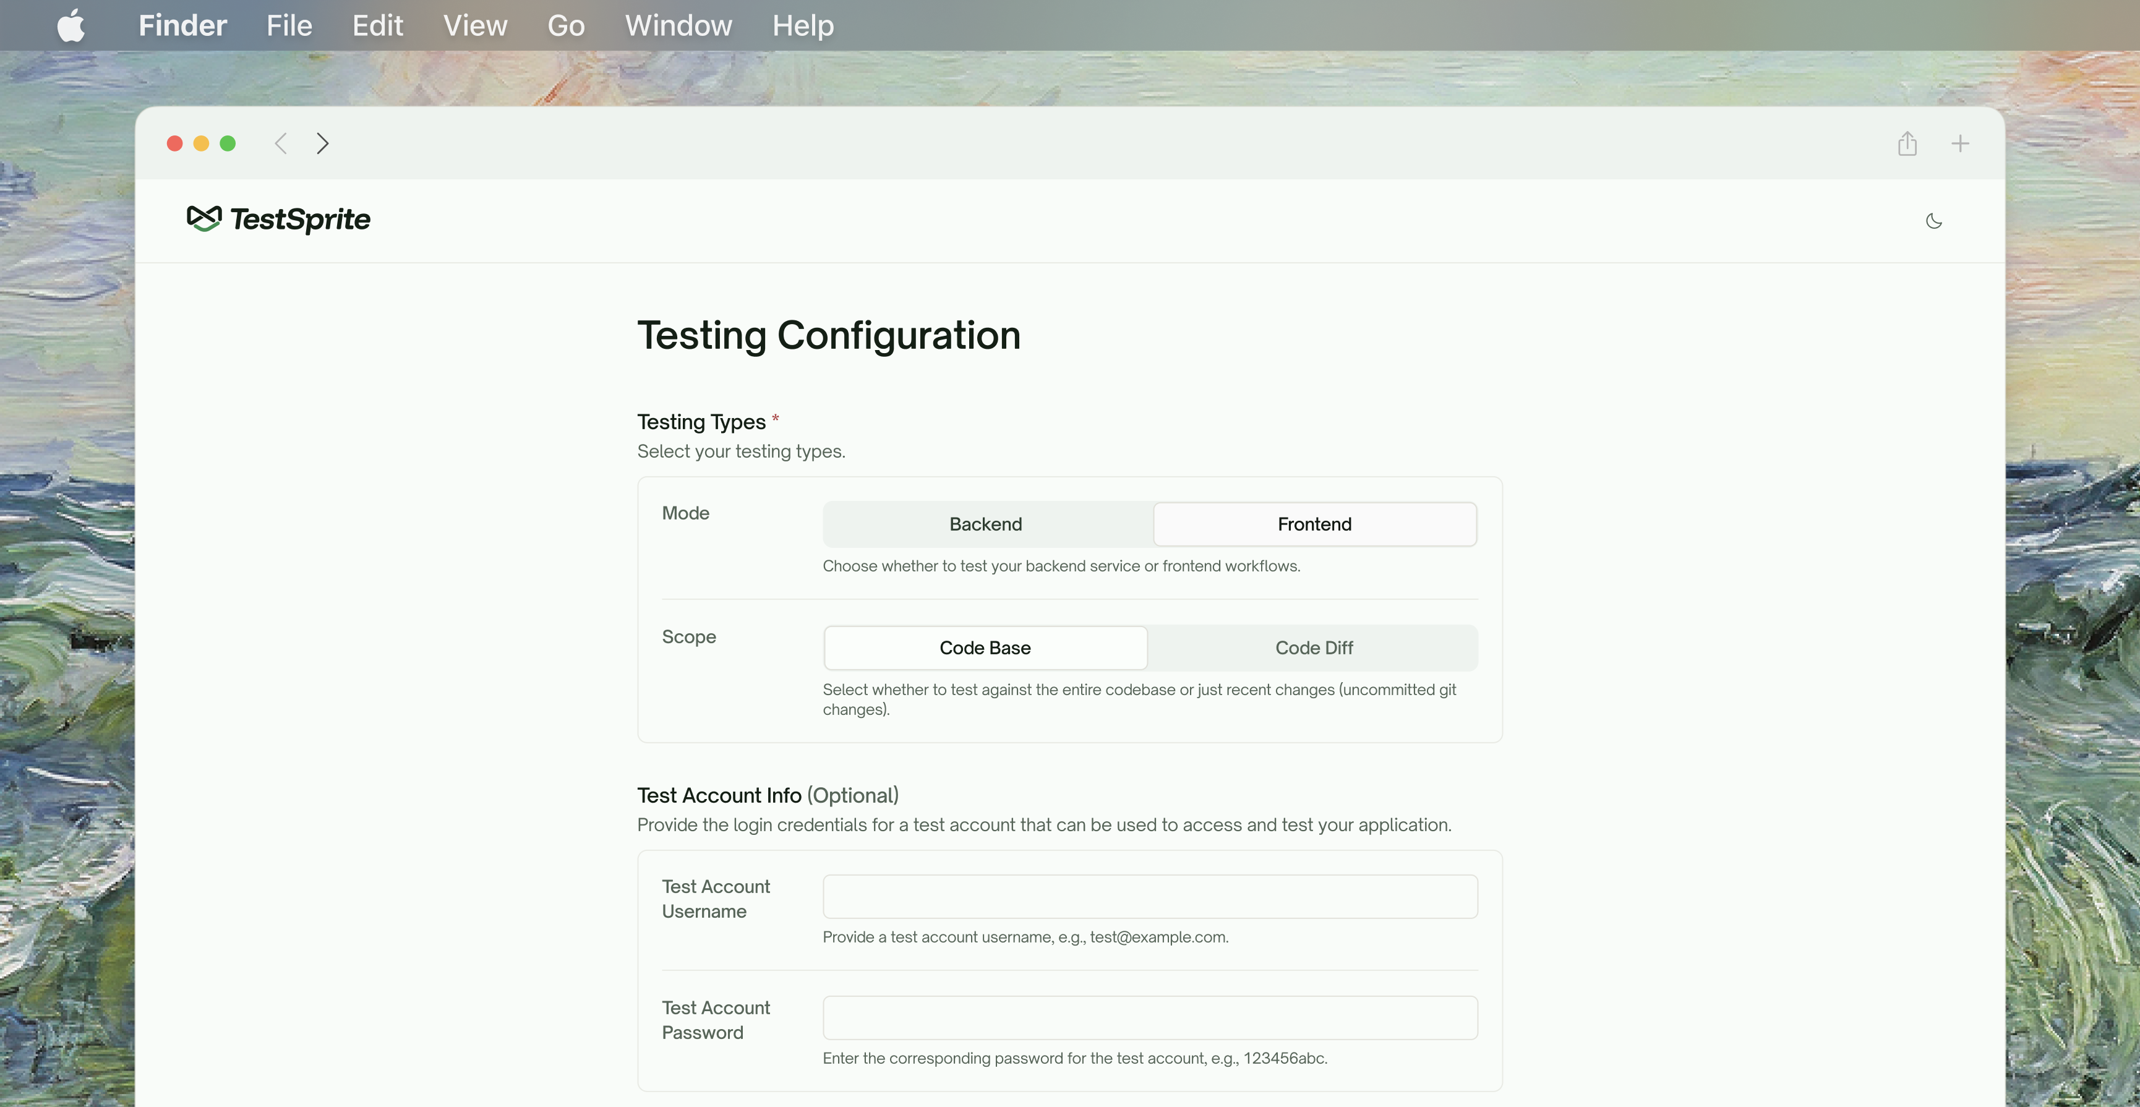The width and height of the screenshot is (2140, 1107).
Task: Open the share icon in the toolbar
Action: click(x=1907, y=143)
